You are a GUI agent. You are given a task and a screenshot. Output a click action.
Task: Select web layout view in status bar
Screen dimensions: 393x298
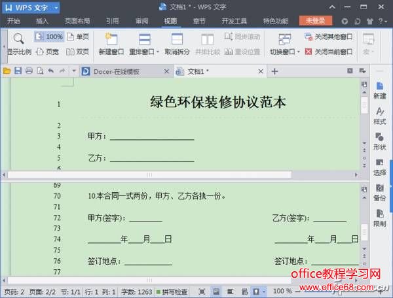point(245,291)
